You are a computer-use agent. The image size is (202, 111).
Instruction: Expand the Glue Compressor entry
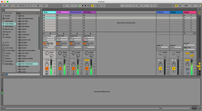pos(17,64)
